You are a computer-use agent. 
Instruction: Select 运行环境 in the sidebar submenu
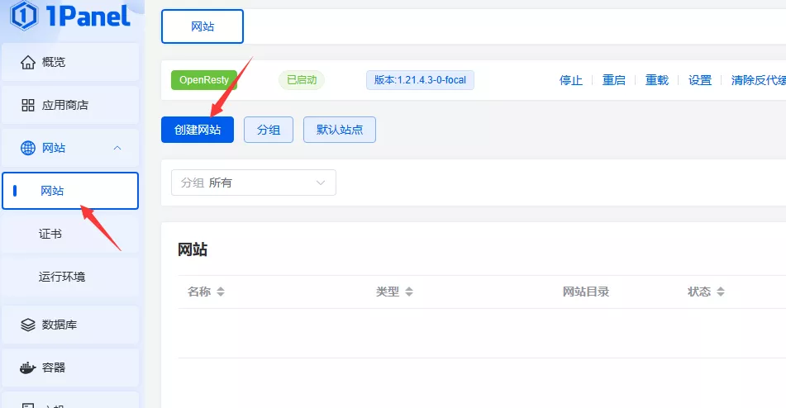tap(62, 277)
